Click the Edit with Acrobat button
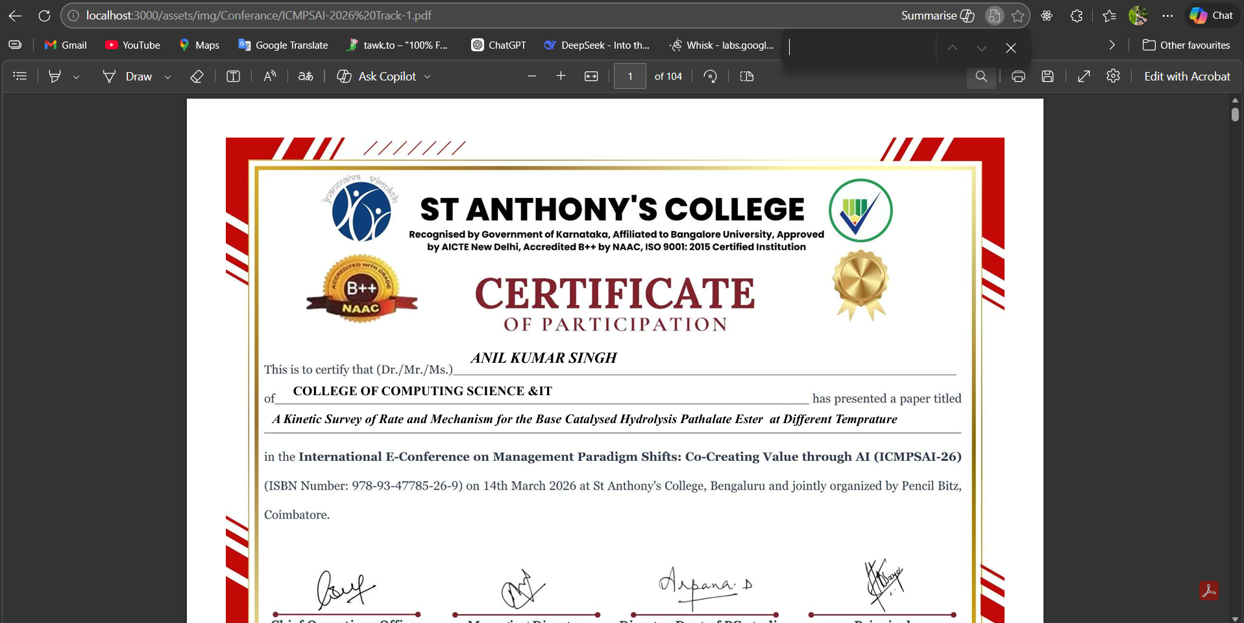Screen dimensions: 1244x623 click(x=1187, y=77)
